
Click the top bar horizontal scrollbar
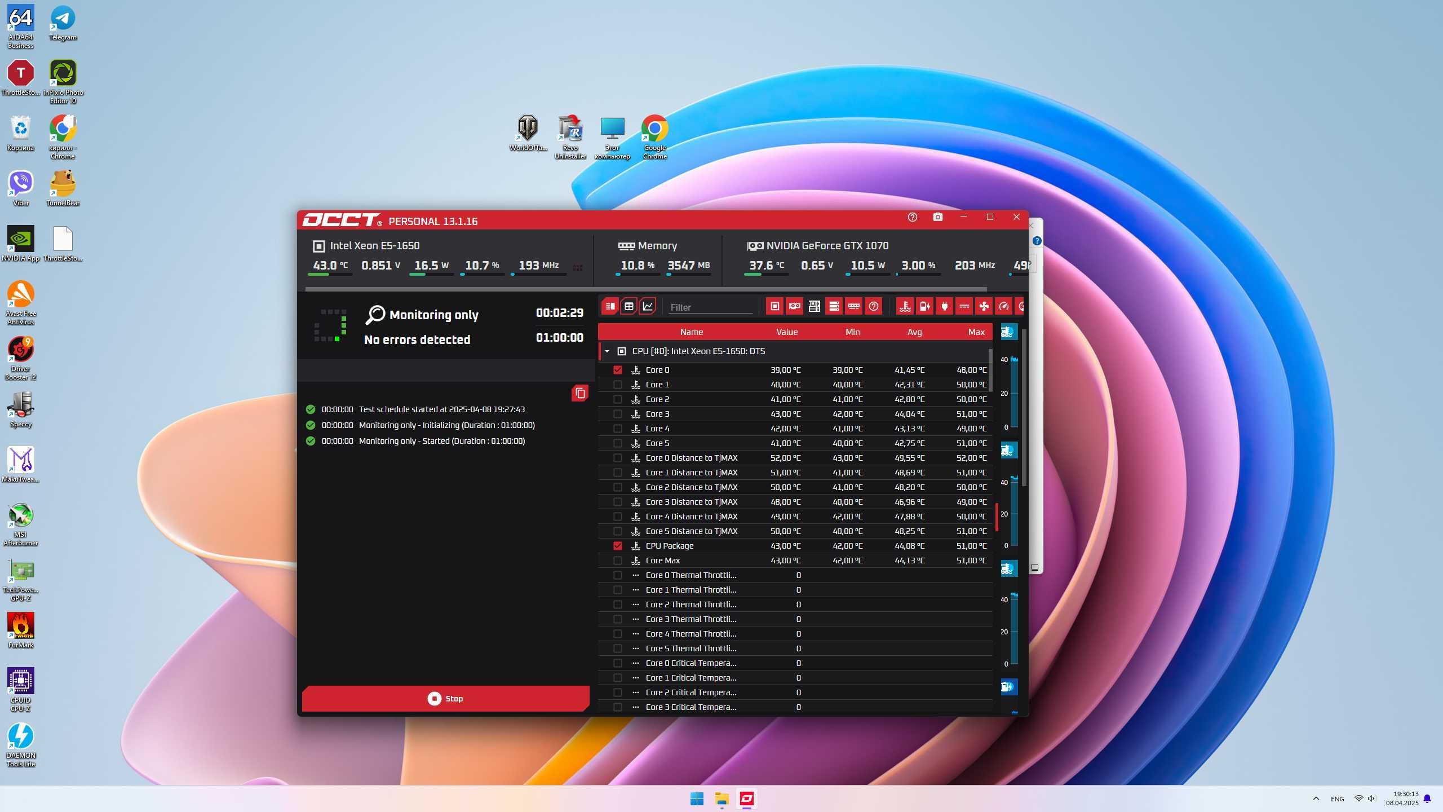click(x=646, y=289)
